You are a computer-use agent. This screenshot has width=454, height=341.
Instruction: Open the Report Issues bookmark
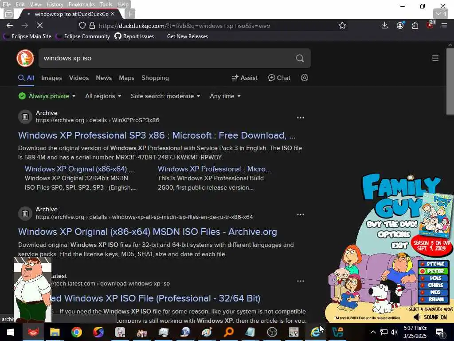[x=134, y=36]
